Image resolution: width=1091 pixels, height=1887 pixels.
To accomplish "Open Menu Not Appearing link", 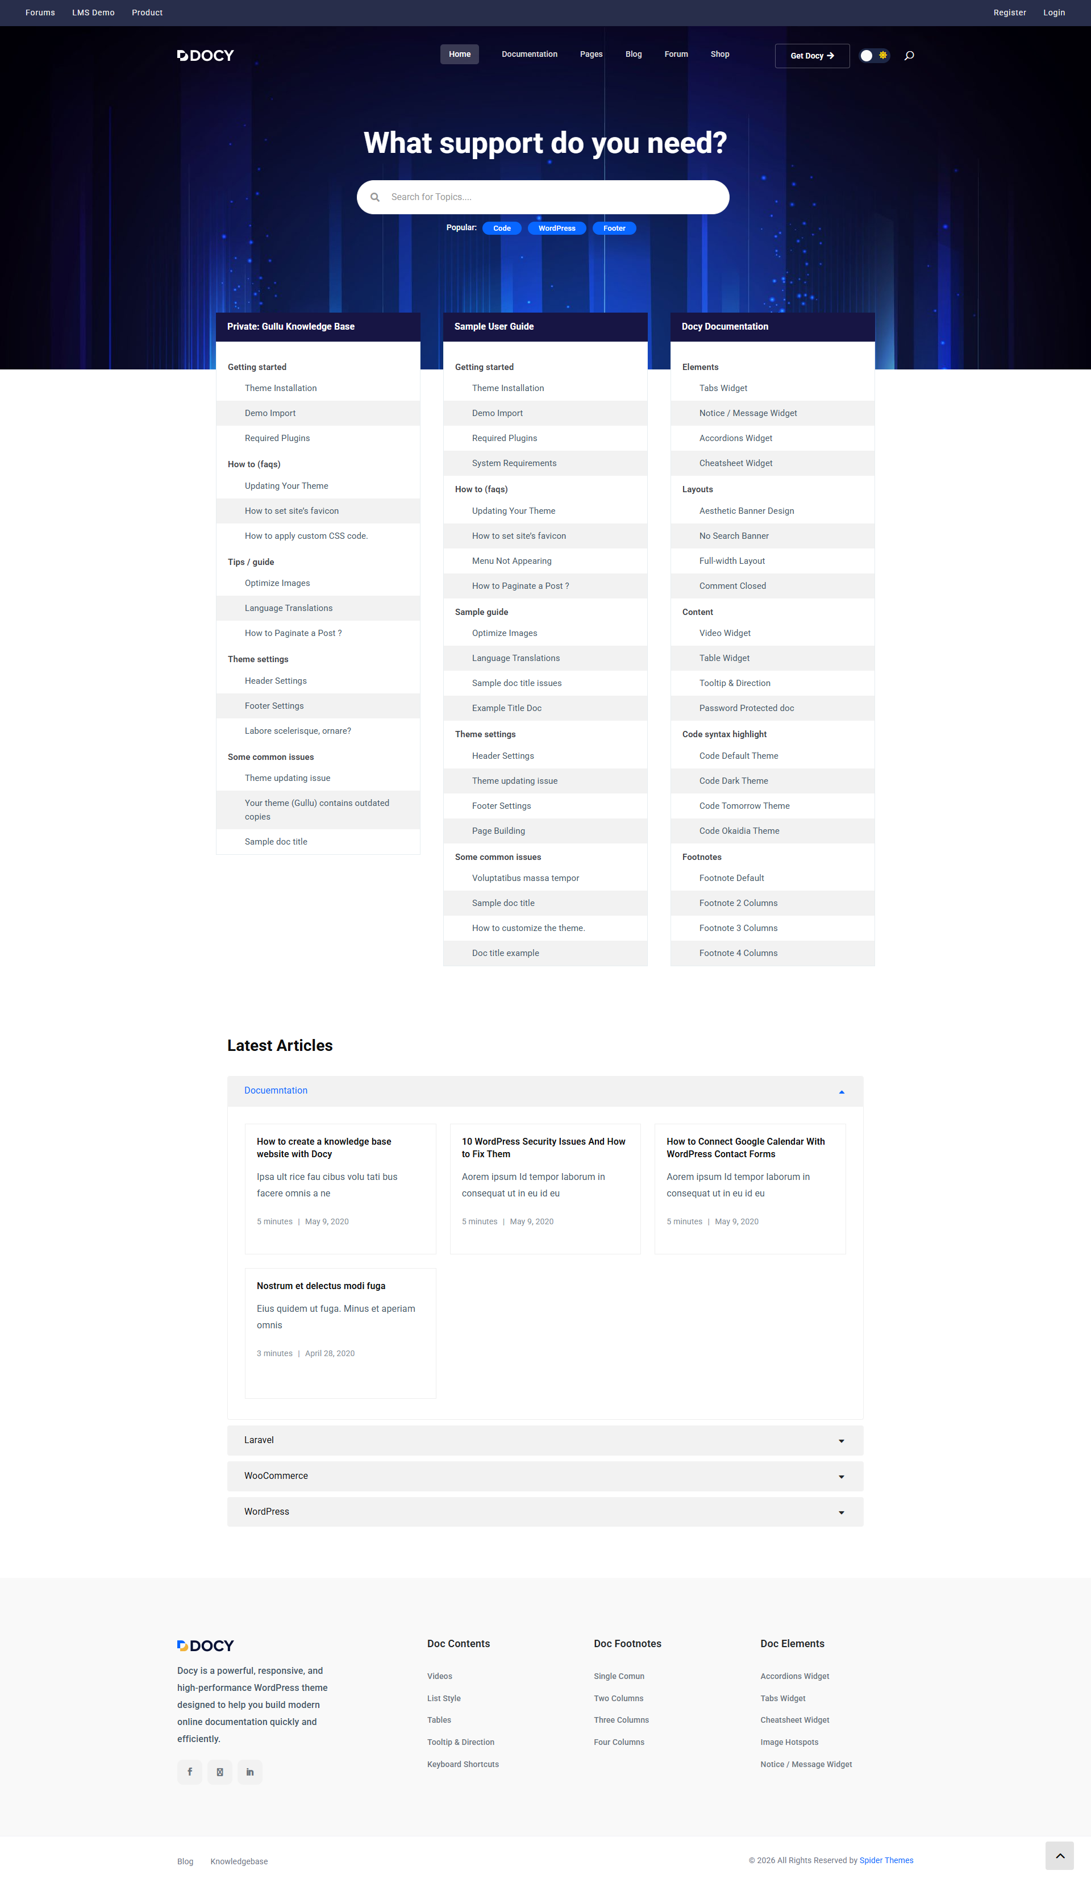I will pyautogui.click(x=511, y=561).
